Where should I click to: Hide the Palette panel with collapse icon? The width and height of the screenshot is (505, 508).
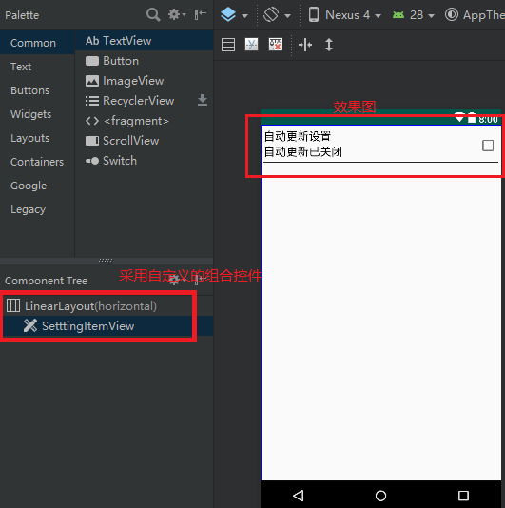(200, 14)
